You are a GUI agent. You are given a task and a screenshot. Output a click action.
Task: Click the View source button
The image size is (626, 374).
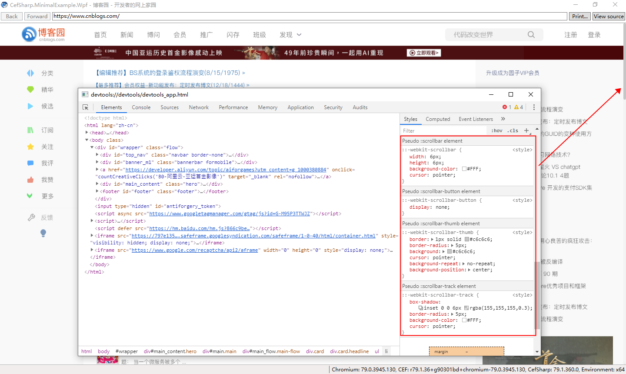[x=609, y=16]
